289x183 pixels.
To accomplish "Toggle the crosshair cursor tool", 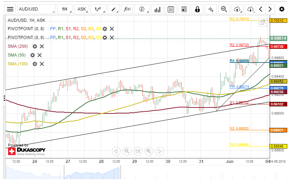I will (x=210, y=9).
